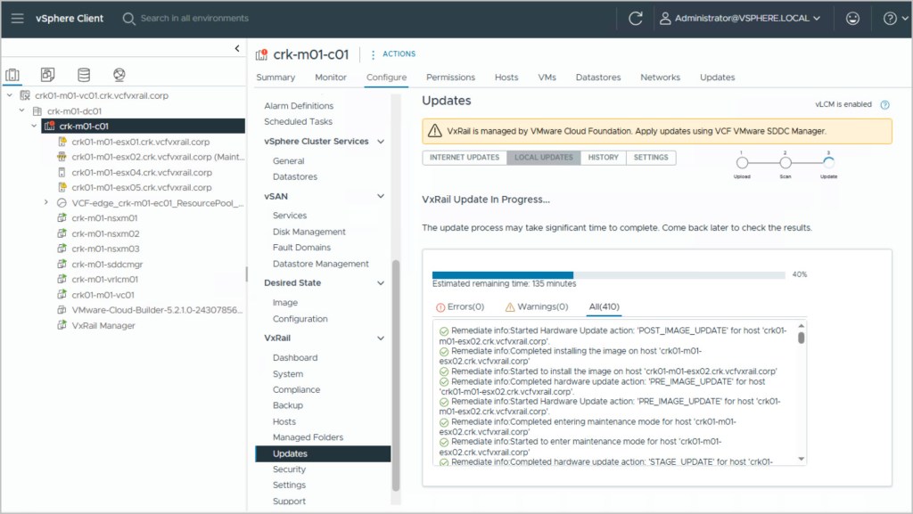Open the cluster ACTIONS menu
The height and width of the screenshot is (514, 913).
coord(392,54)
